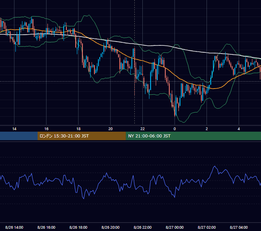261x231 pixels.
Task: Click the '8/27 00:00' date label
Action: pos(175,227)
